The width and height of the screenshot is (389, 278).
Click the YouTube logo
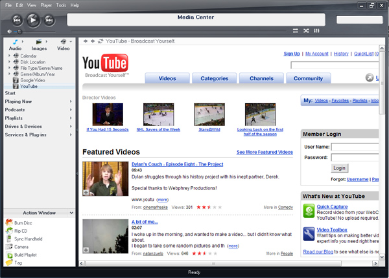pos(106,63)
